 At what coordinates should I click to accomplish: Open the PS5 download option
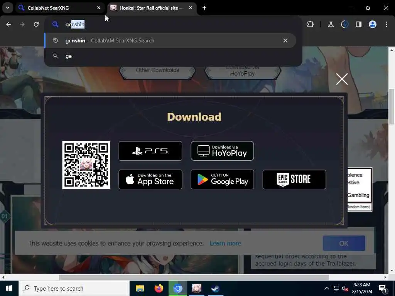[150, 151]
